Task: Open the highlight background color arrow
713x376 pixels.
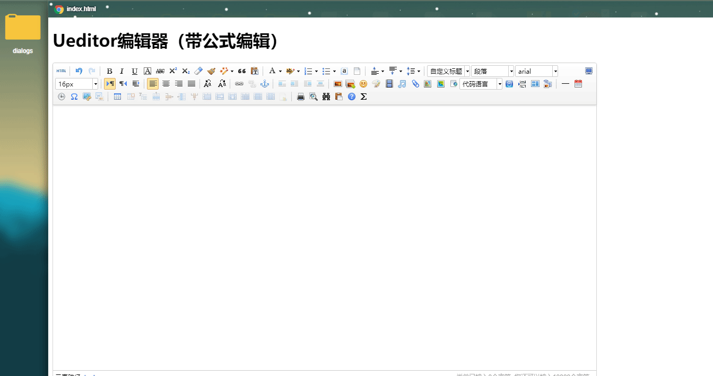Action: [x=298, y=71]
